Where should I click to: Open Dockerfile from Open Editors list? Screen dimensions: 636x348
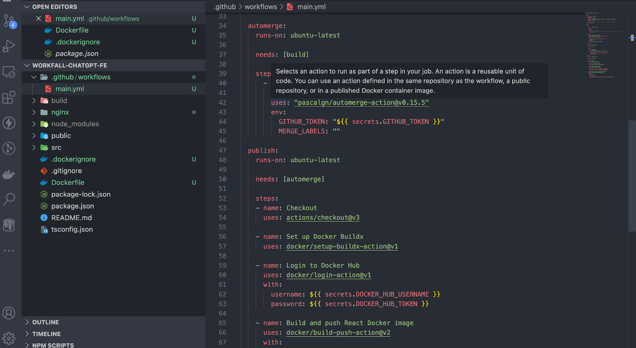pyautogui.click(x=72, y=30)
